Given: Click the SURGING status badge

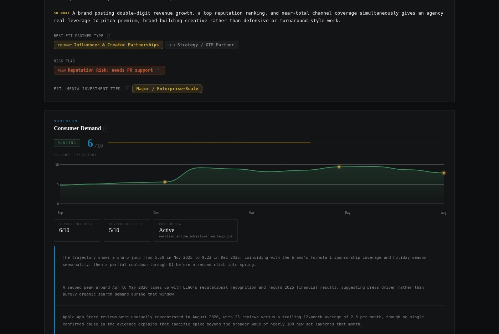Looking at the screenshot, I should (x=67, y=143).
